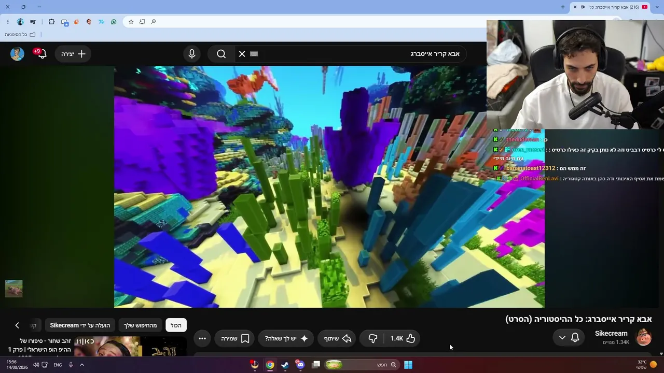Open the Chrome extensions puzzle icon
Viewport: 664px width, 373px height.
[51, 22]
